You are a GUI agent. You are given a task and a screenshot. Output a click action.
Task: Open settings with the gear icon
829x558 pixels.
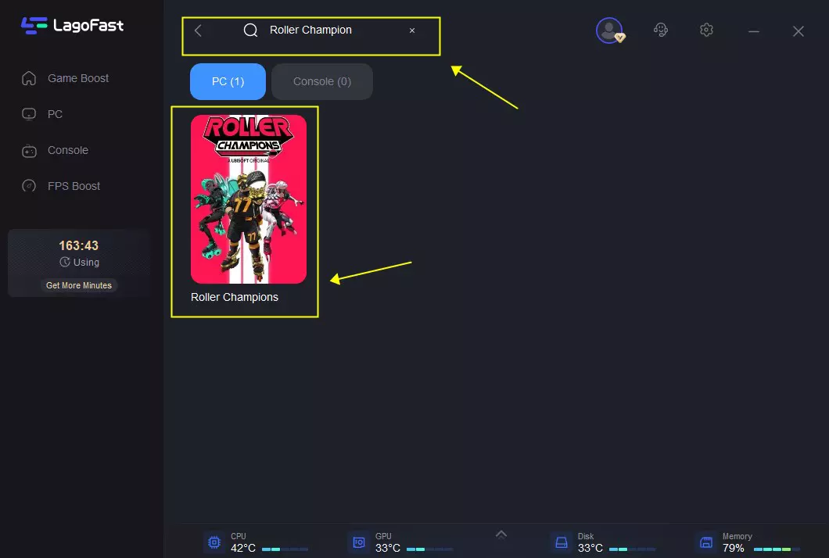pyautogui.click(x=706, y=30)
